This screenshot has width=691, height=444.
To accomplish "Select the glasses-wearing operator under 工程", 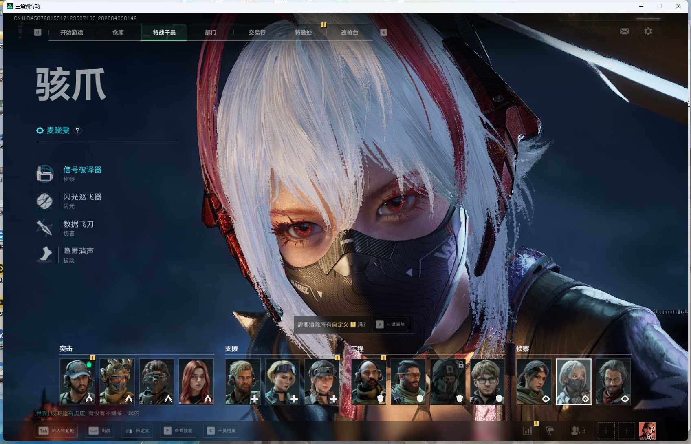I will pos(488,382).
